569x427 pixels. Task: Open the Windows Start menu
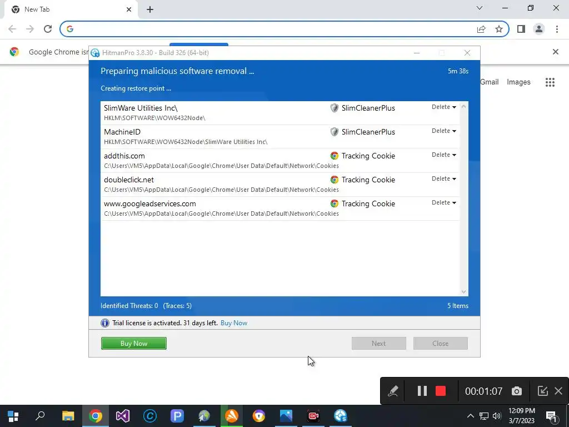13,416
